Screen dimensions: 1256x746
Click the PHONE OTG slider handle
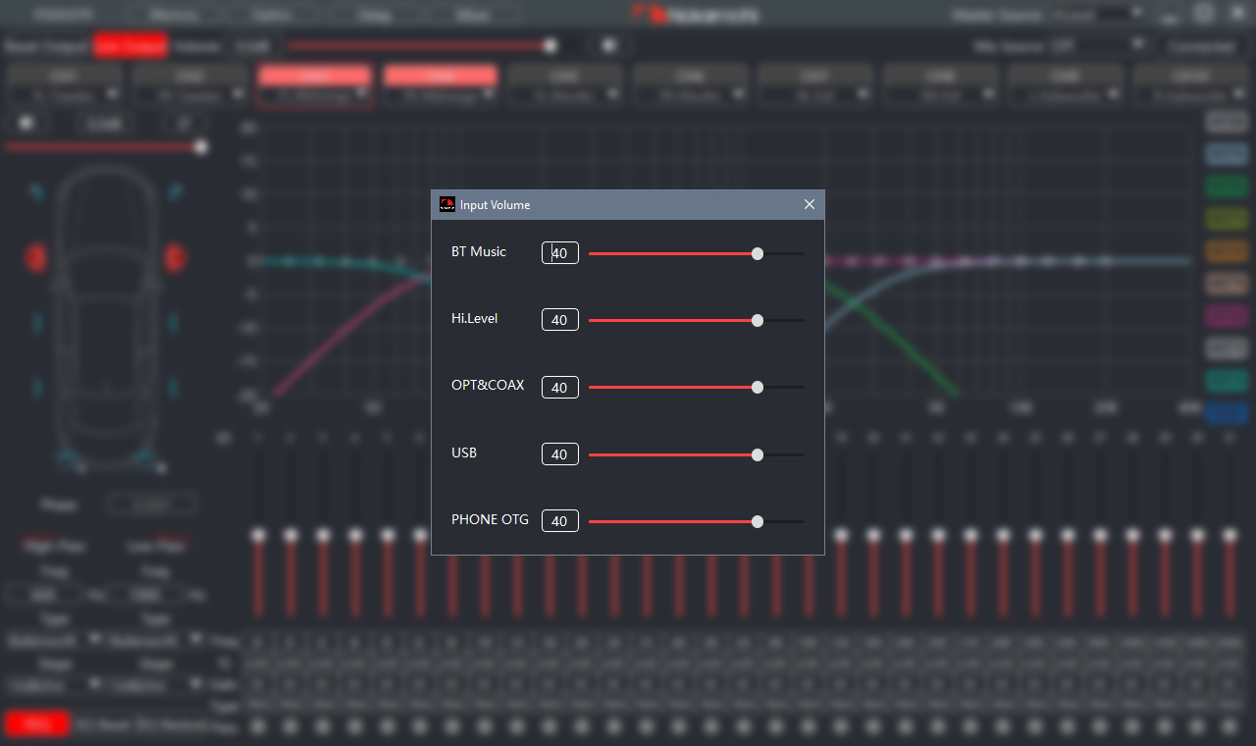758,522
